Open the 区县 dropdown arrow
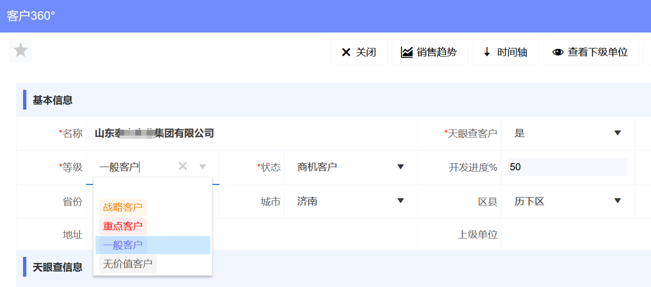651x287 pixels. click(x=617, y=201)
